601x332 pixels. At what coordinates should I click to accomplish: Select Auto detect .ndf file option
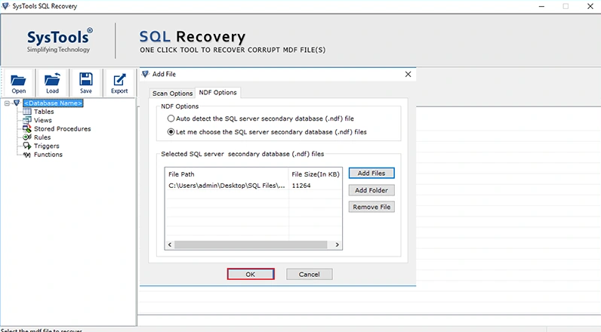[x=171, y=118]
